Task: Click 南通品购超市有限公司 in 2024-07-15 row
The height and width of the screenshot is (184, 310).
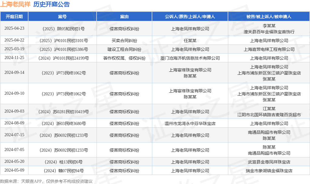Action: coord(269,133)
